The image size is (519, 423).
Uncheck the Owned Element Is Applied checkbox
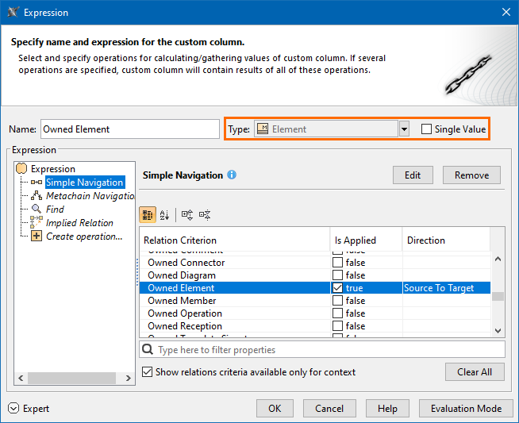(x=338, y=288)
